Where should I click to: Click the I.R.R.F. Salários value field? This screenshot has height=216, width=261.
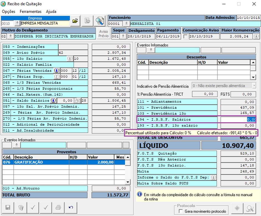pyautogui.click(x=238, y=120)
